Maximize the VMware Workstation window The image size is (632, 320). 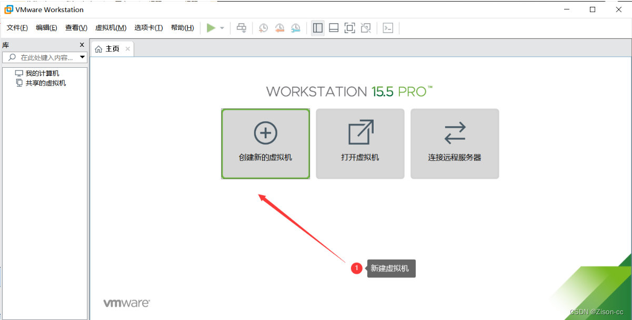click(x=593, y=9)
